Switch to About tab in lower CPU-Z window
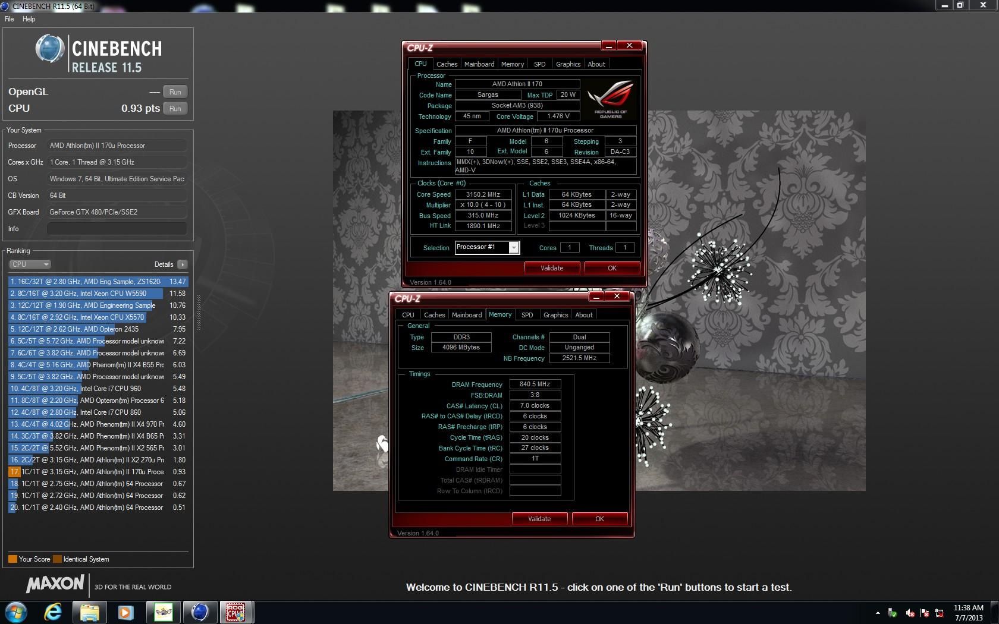This screenshot has height=624, width=999. (584, 315)
